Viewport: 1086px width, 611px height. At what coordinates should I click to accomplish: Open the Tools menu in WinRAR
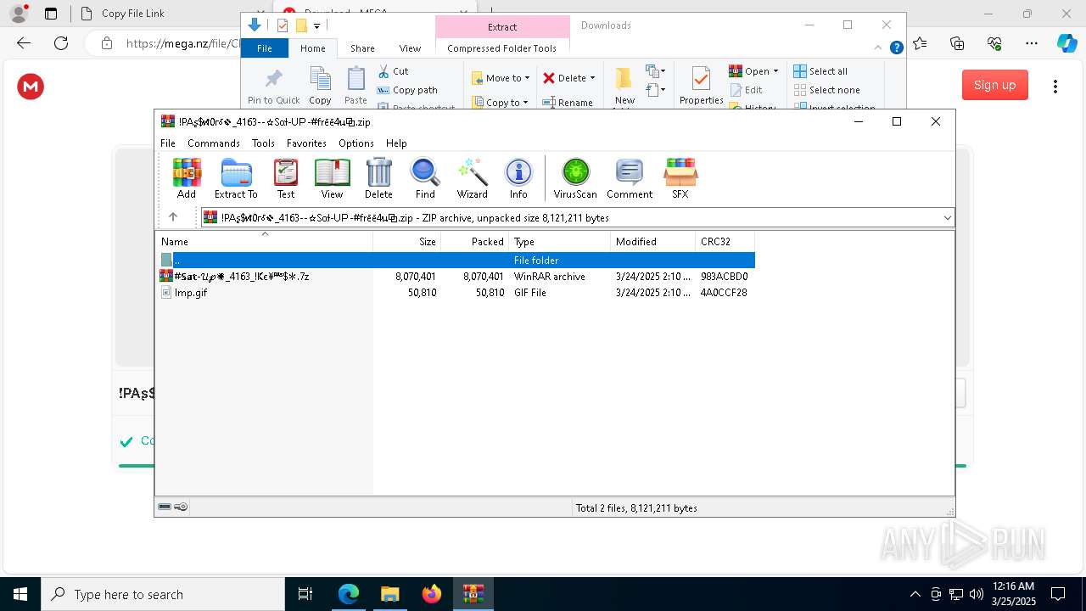point(263,143)
